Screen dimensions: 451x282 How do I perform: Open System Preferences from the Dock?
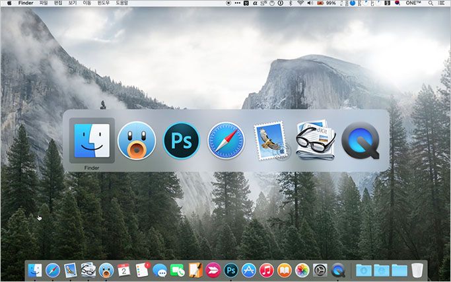tap(320, 271)
